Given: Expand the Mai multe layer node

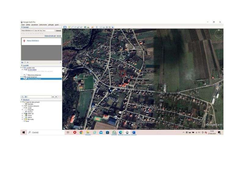Looking at the screenshot, I should [x=22, y=119].
